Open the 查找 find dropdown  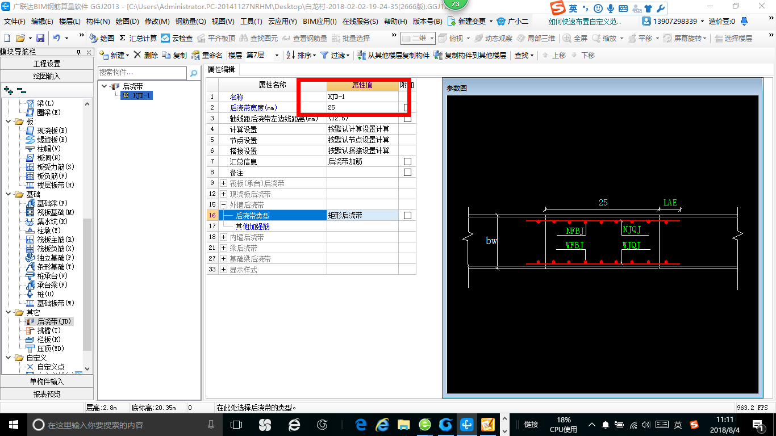(x=524, y=55)
